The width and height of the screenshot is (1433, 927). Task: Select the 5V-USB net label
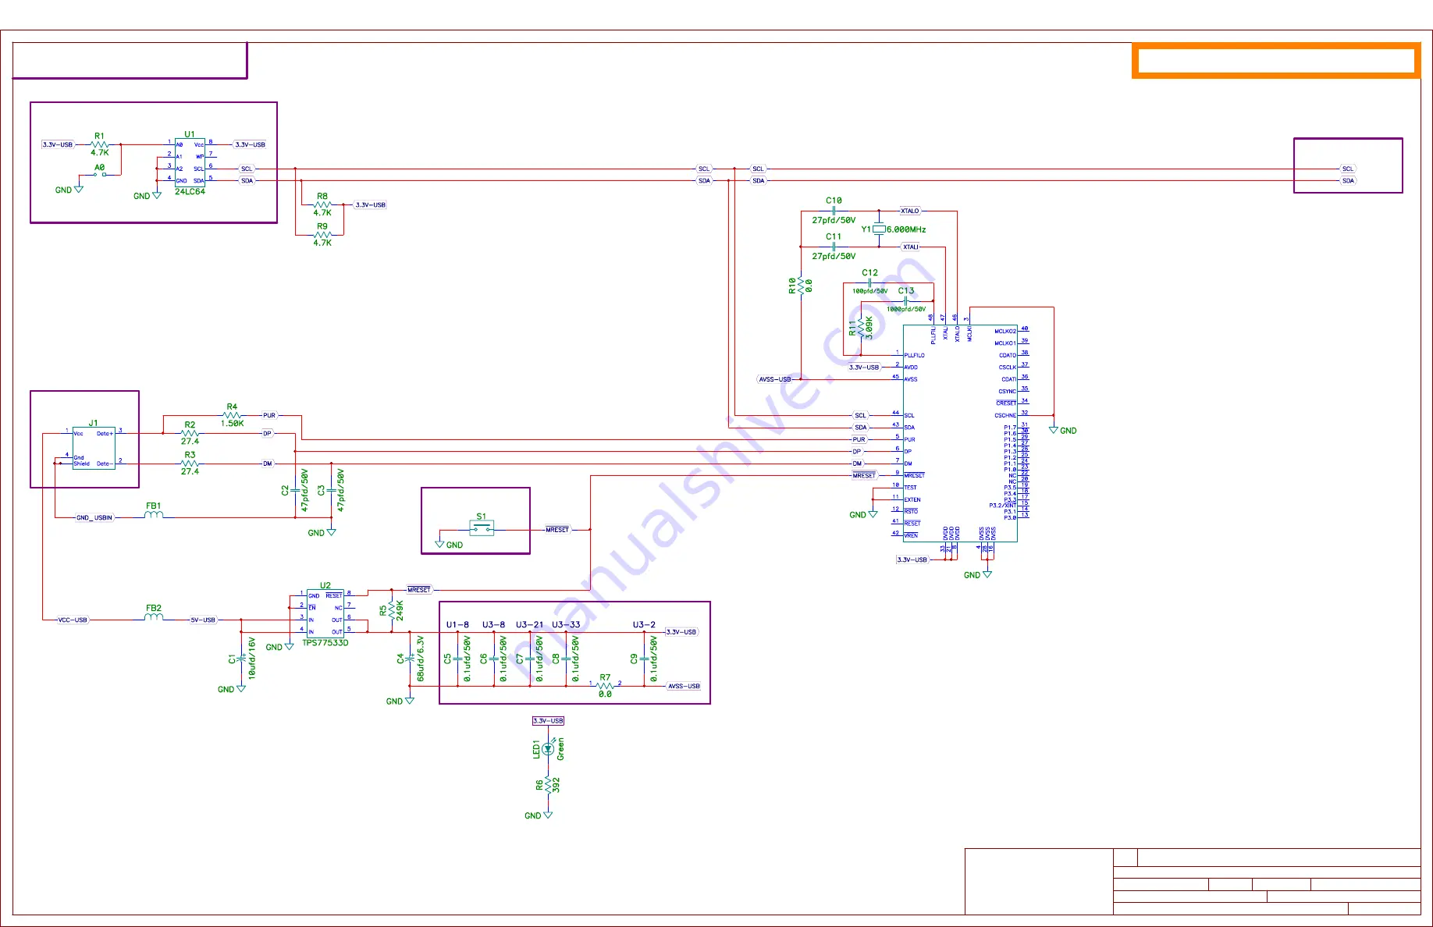coord(203,620)
